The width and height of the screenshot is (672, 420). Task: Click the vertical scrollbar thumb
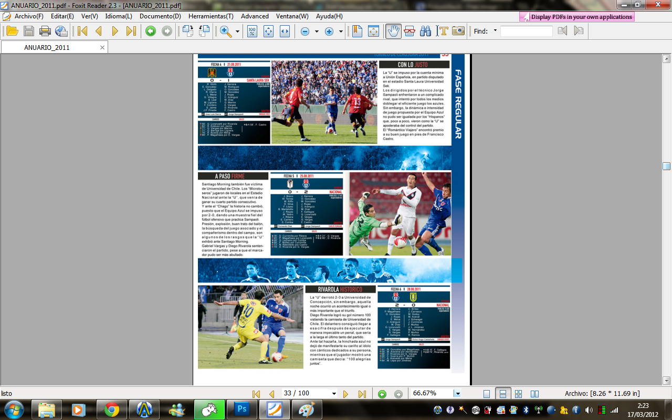coord(666,166)
